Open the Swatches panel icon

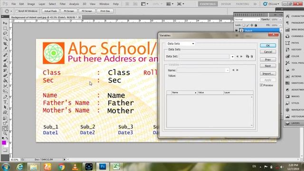[287, 83]
